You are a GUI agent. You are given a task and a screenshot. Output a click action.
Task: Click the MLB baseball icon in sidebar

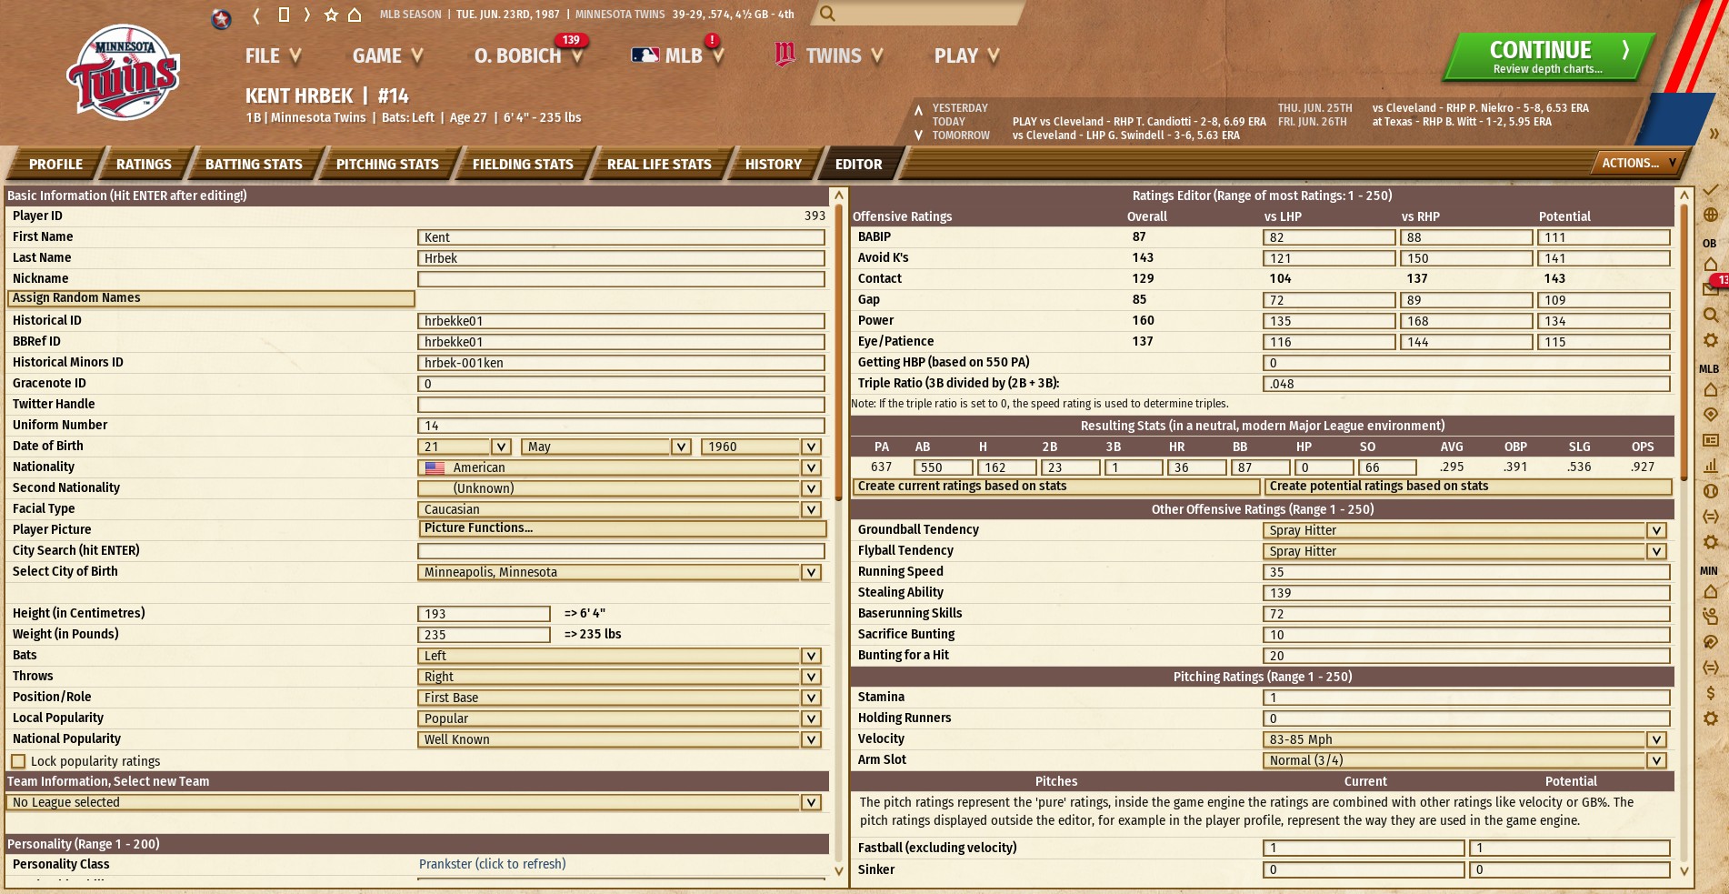[x=1710, y=491]
